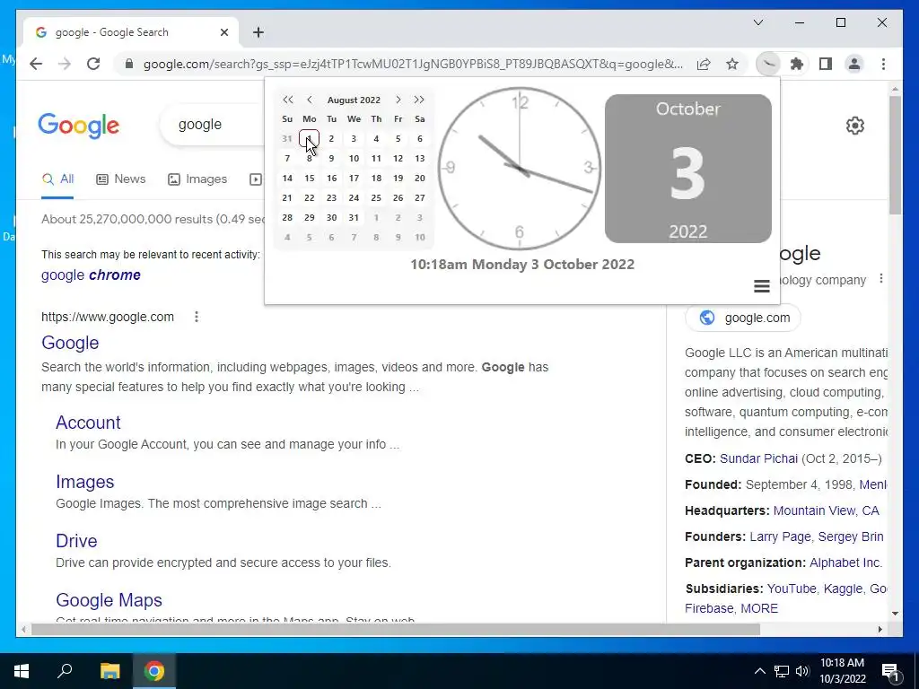
Task: Open knowledge panel more options dots
Action: tap(881, 279)
